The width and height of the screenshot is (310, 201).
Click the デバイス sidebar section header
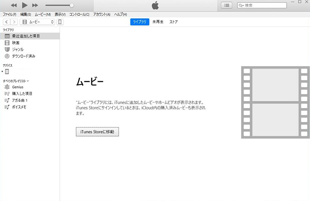point(7,66)
